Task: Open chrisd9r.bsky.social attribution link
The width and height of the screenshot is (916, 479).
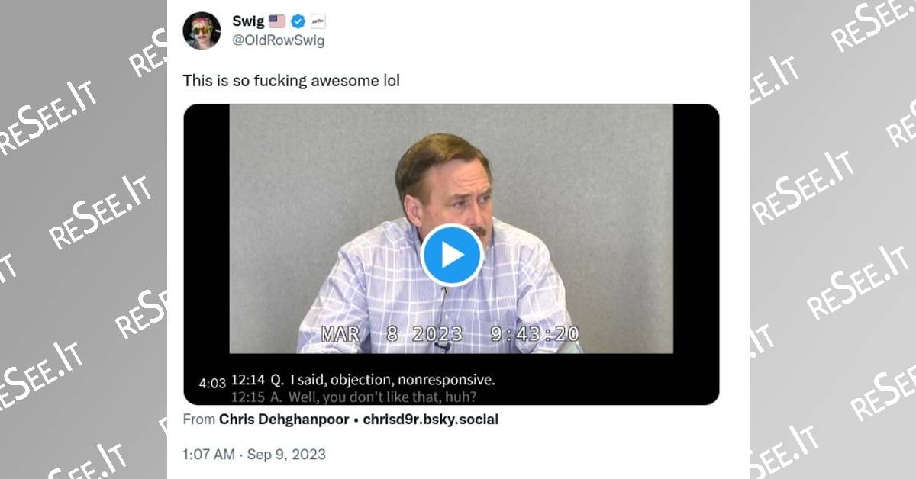Action: click(431, 420)
